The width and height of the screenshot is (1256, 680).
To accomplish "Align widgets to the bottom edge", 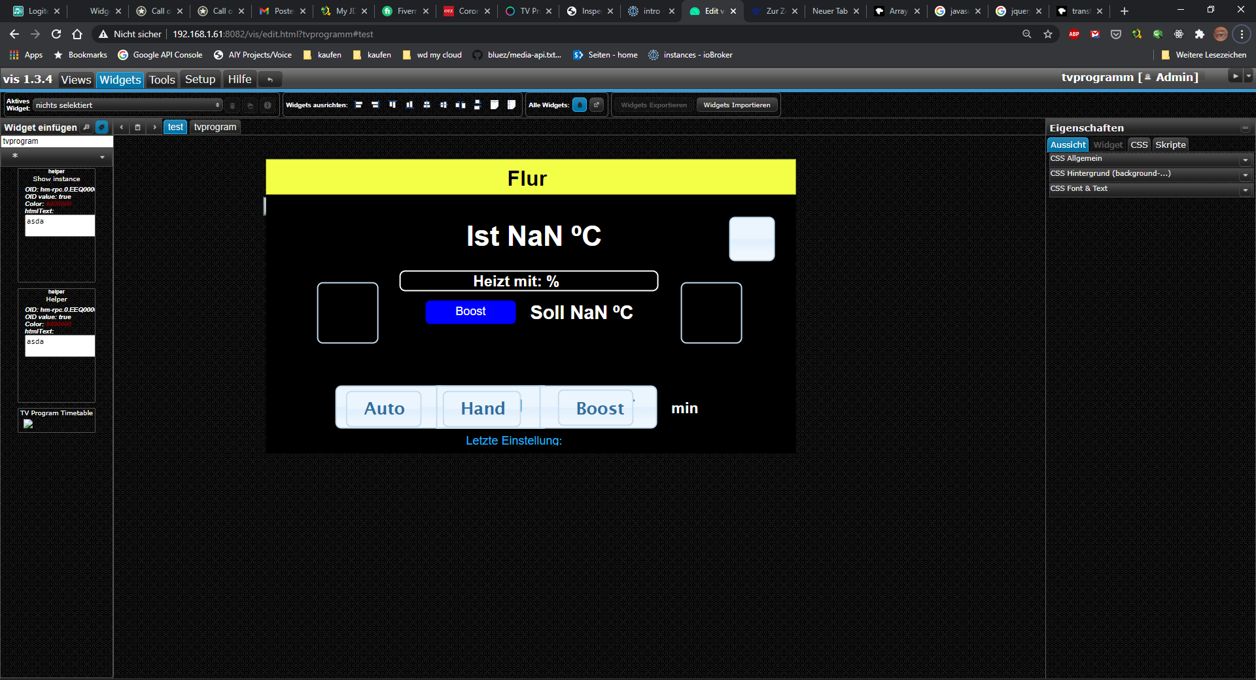I will click(410, 105).
